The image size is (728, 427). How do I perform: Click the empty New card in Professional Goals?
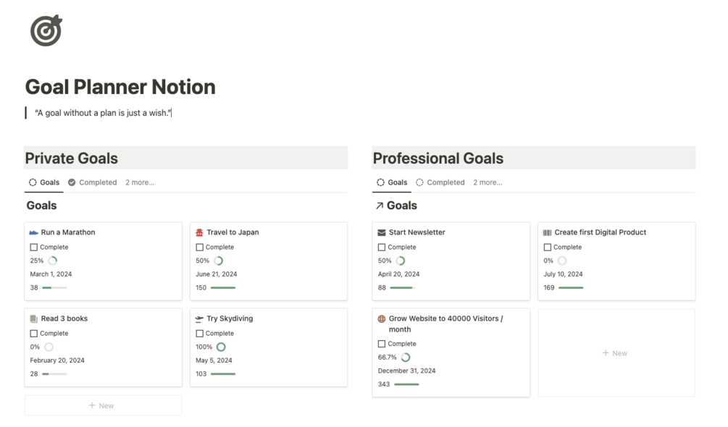[x=616, y=353]
